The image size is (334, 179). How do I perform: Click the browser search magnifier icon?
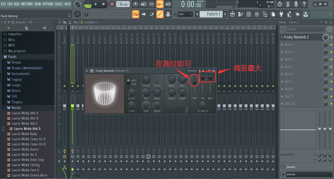click(13, 22)
